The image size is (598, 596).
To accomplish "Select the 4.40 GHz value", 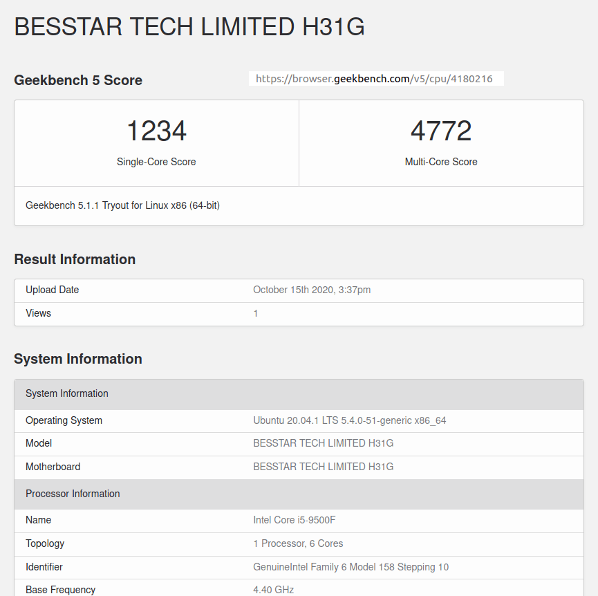I will click(274, 590).
